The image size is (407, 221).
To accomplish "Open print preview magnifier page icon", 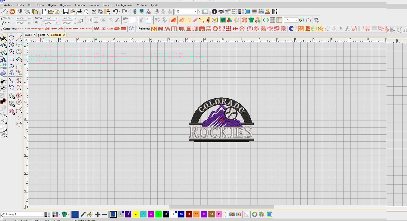I will [x=86, y=12].
